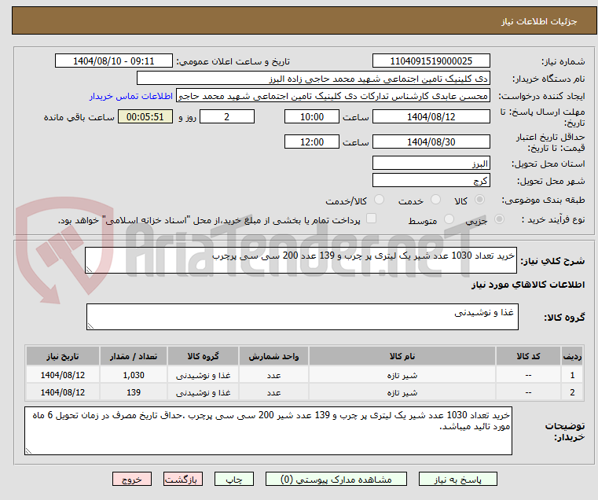Click the countdown timer 00:05:51 field

[x=145, y=117]
